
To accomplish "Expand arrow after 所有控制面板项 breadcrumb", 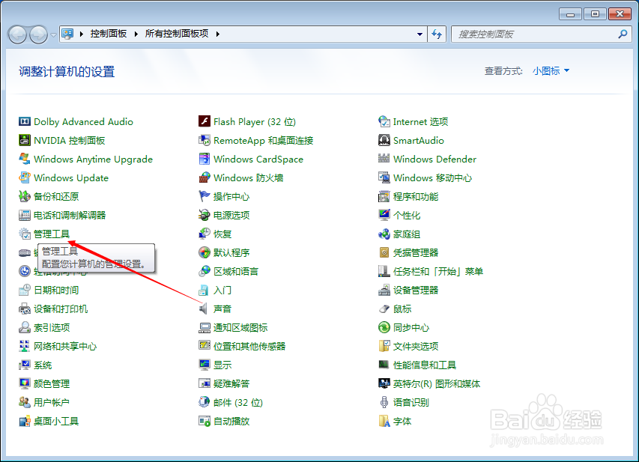I will [x=217, y=34].
